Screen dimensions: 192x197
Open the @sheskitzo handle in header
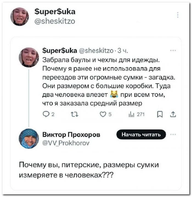[x=55, y=21]
